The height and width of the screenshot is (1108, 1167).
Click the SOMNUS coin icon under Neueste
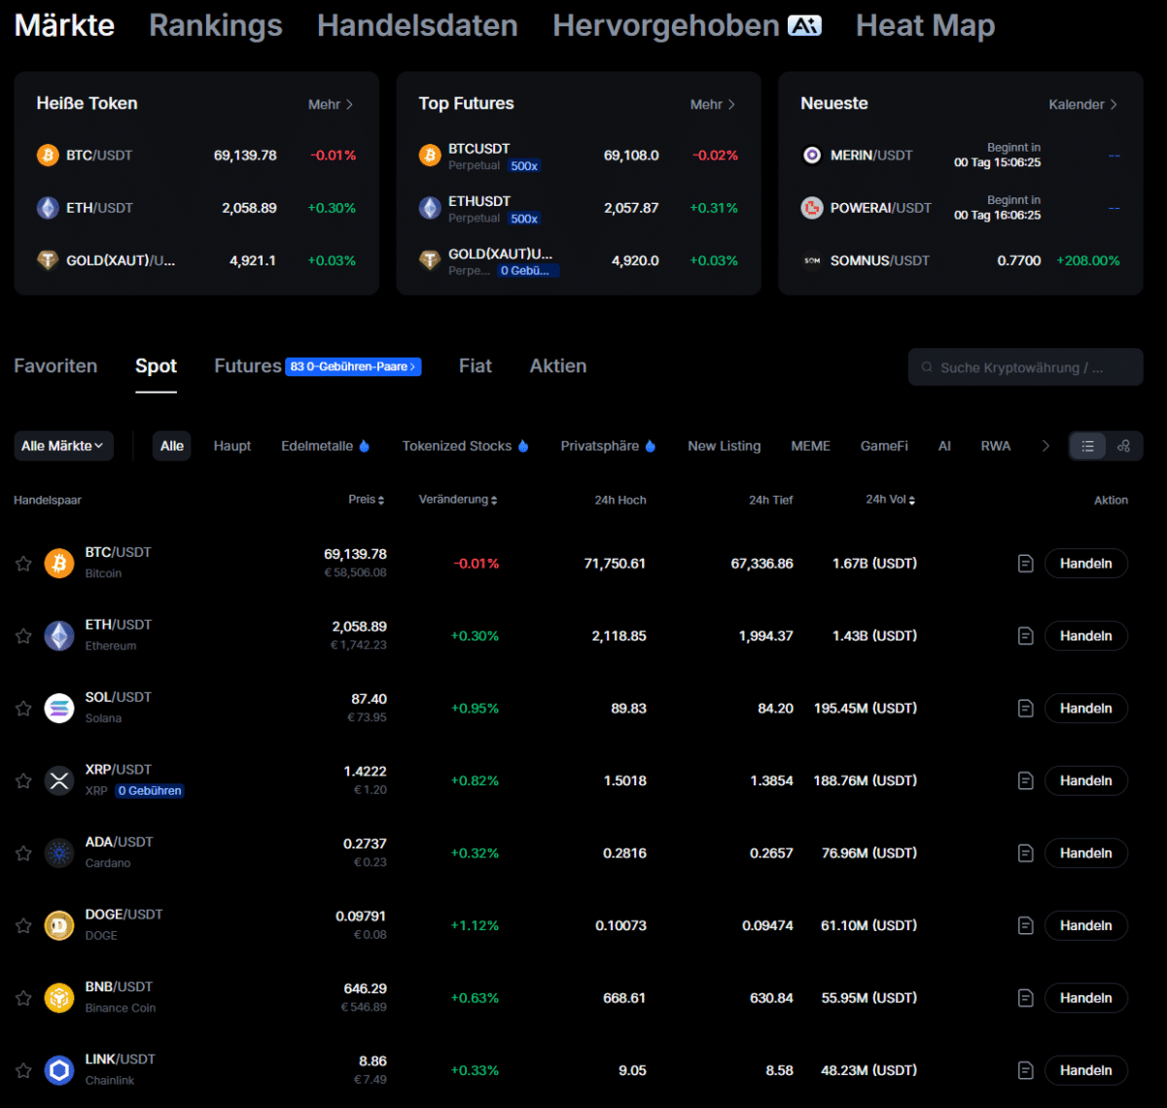[x=811, y=260]
